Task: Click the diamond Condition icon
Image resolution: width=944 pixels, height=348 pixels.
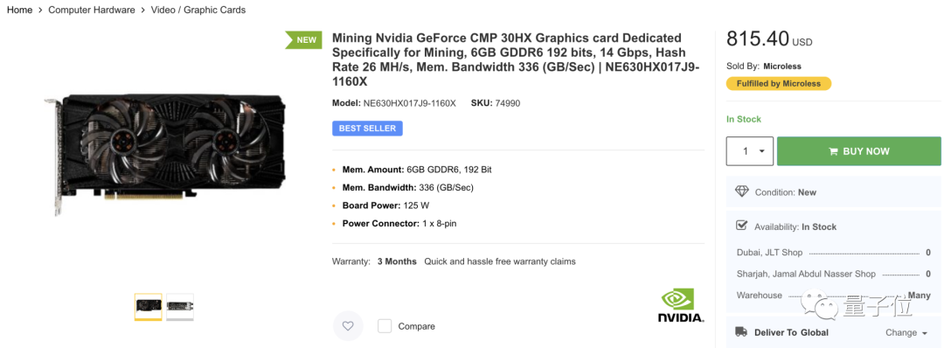Action: 742,192
